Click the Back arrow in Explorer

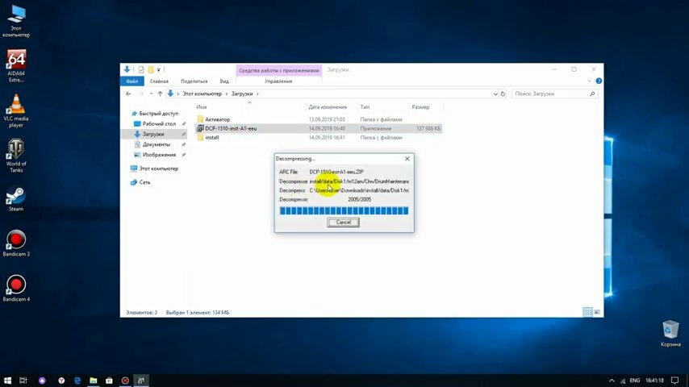pos(128,94)
